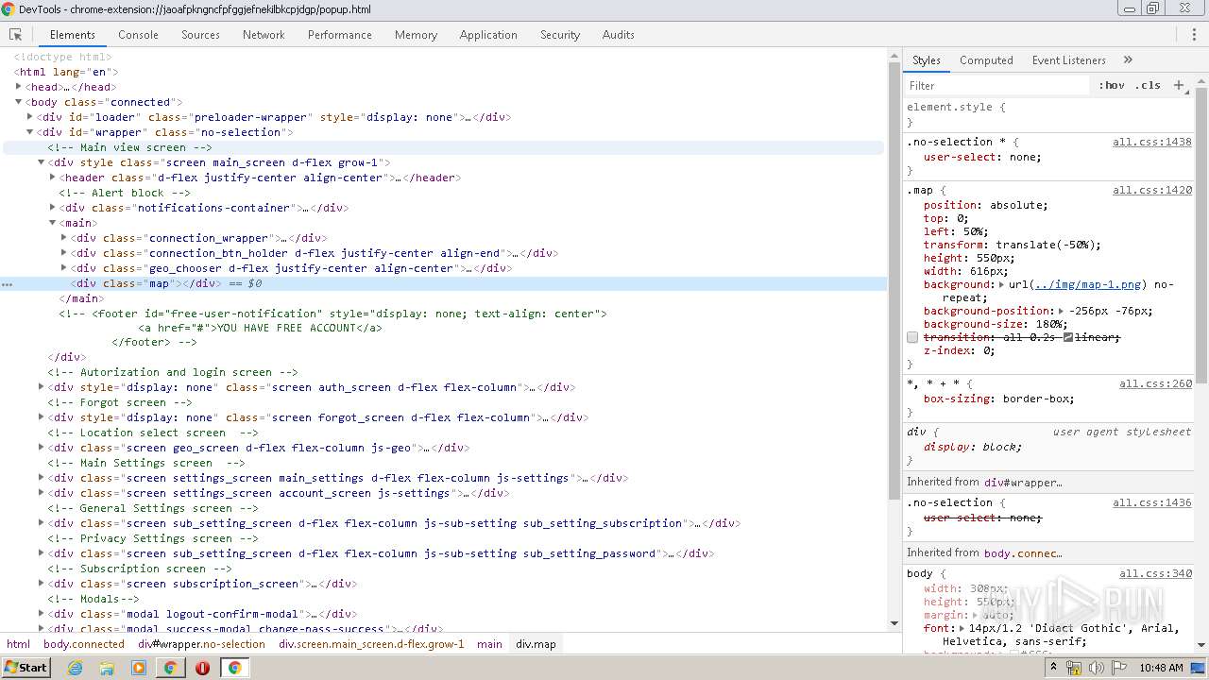This screenshot has height=680, width=1209.
Task: Expand the geo_screen div node
Action: pyautogui.click(x=41, y=448)
